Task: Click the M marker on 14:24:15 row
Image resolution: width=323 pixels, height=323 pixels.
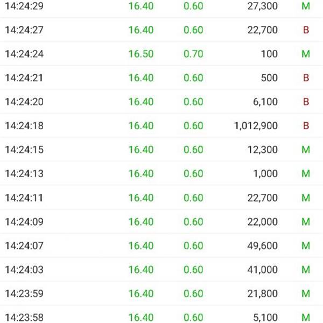Action: click(306, 150)
